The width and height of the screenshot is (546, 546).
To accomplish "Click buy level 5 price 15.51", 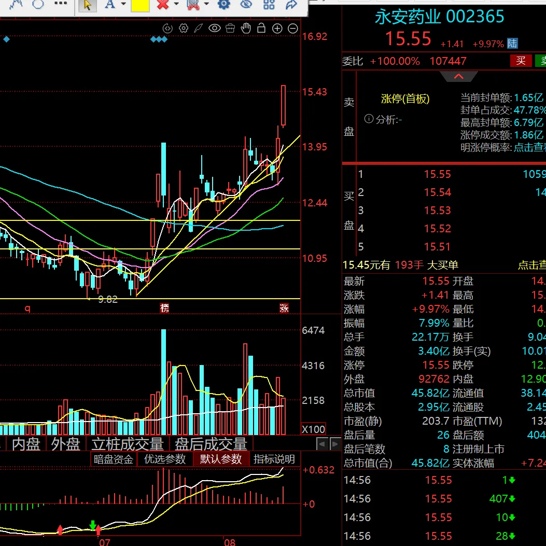I will (x=437, y=246).
